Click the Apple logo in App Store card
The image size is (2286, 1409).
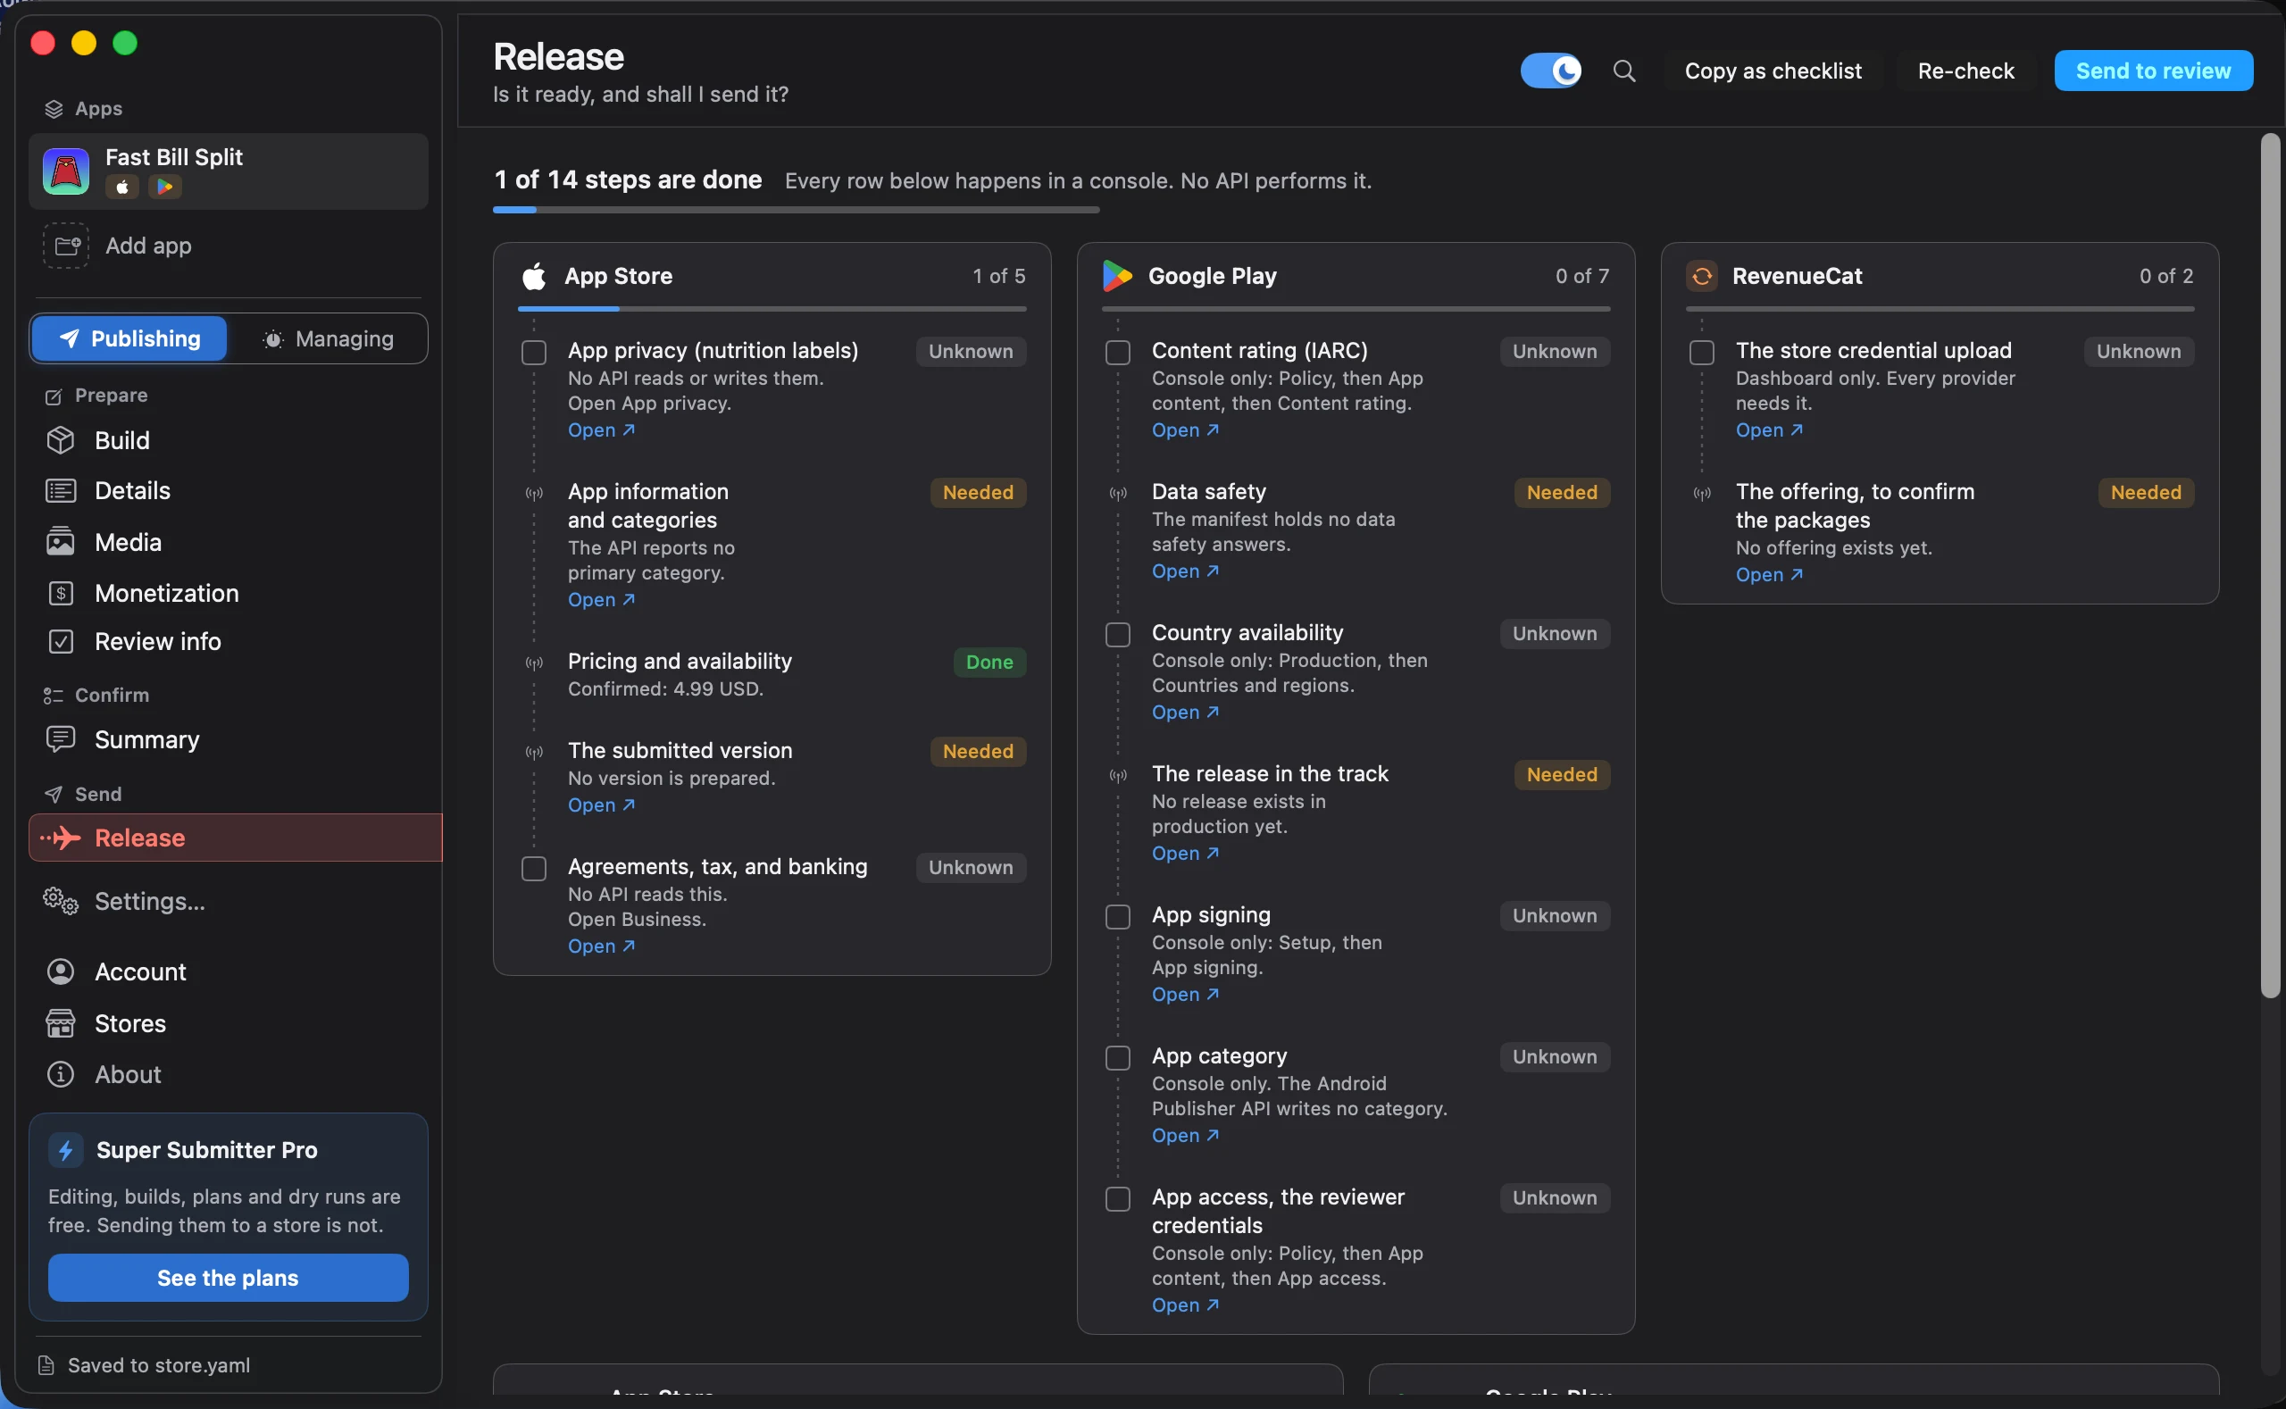coord(535,276)
